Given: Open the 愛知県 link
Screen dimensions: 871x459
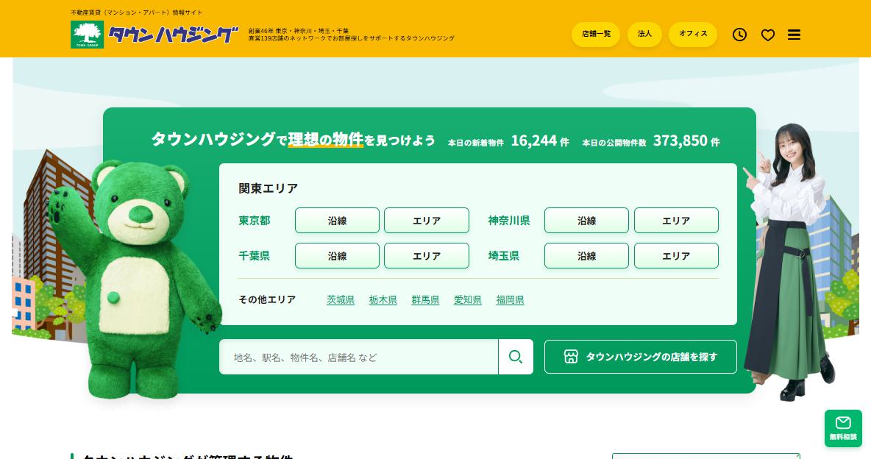Looking at the screenshot, I should point(468,300).
